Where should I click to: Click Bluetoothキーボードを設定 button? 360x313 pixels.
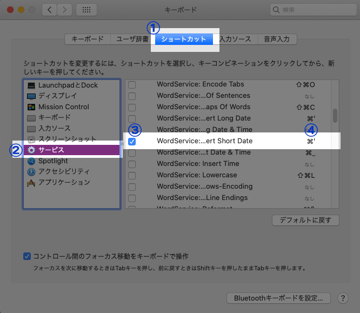(x=278, y=298)
